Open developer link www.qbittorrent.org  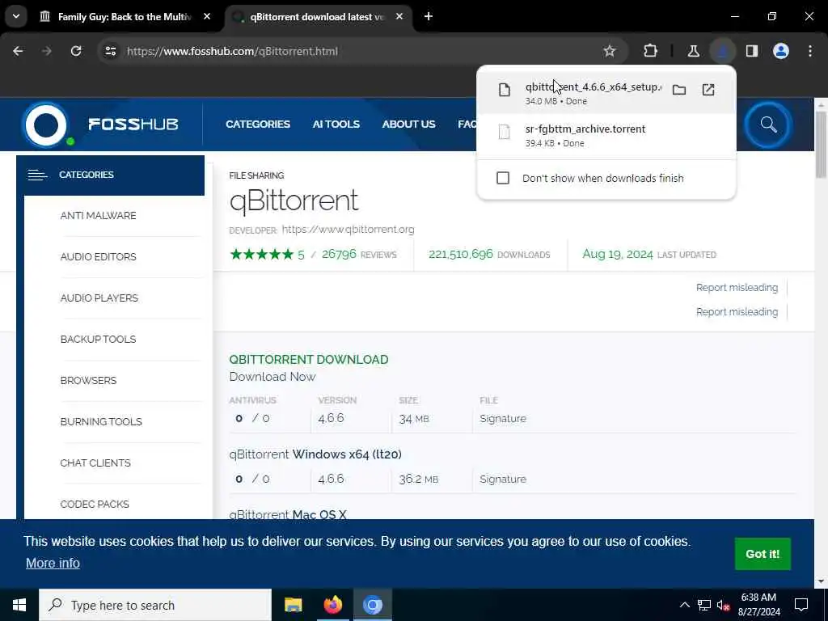coord(348,229)
